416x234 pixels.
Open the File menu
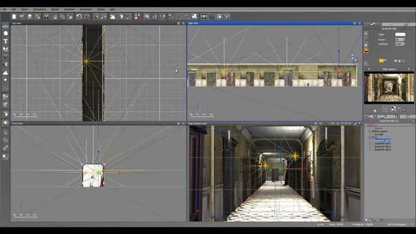click(5, 9)
